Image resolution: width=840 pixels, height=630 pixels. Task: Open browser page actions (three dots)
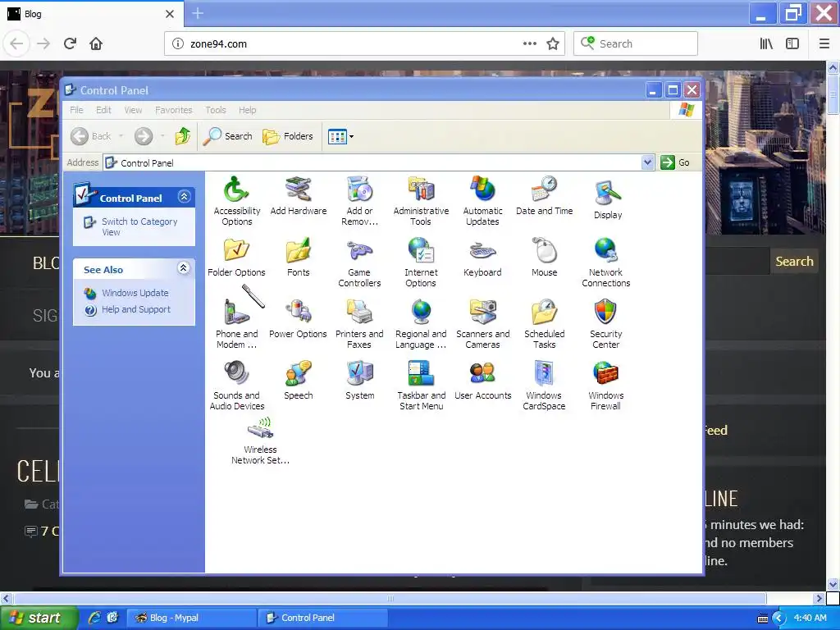tap(529, 44)
